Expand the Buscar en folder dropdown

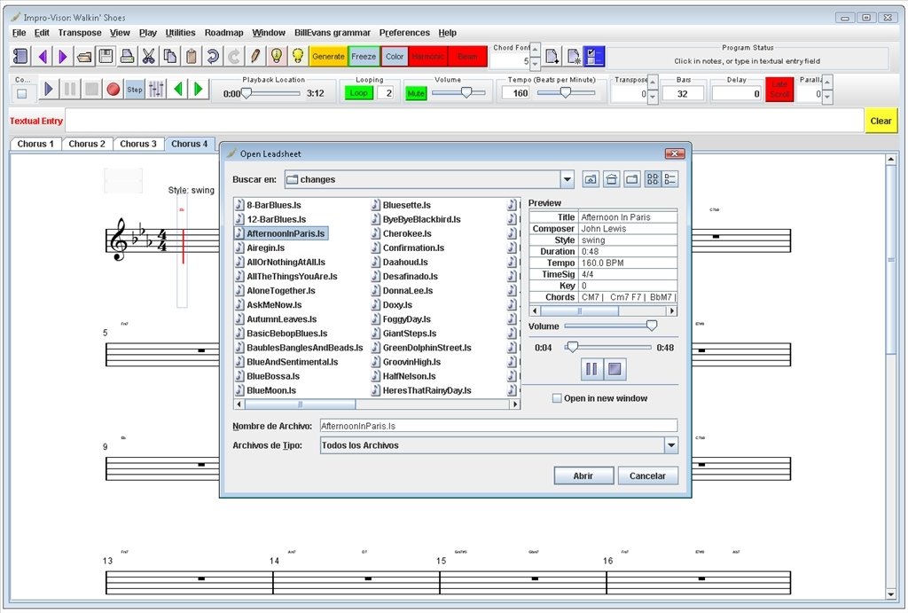click(x=567, y=179)
